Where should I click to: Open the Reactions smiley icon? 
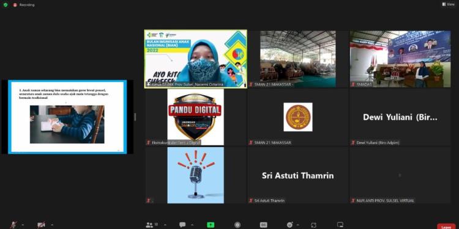290,225
